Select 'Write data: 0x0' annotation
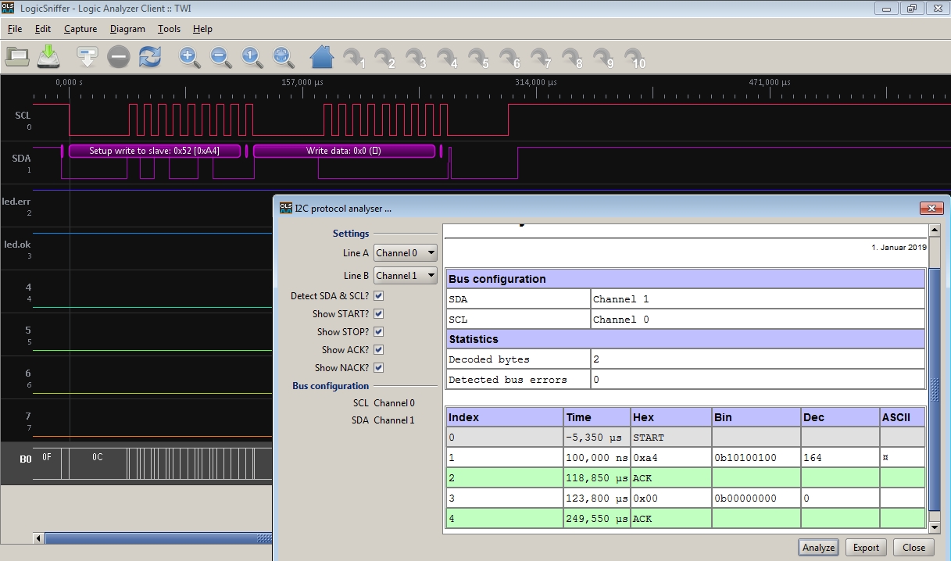 tap(344, 151)
